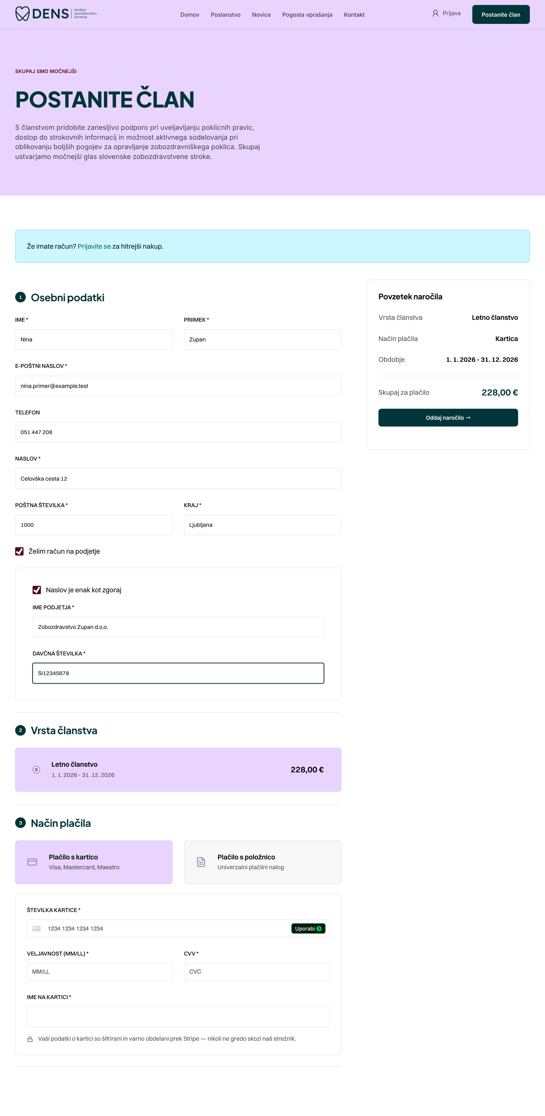Click the green Uporabi autofill button
545x1116 pixels.
tap(308, 928)
